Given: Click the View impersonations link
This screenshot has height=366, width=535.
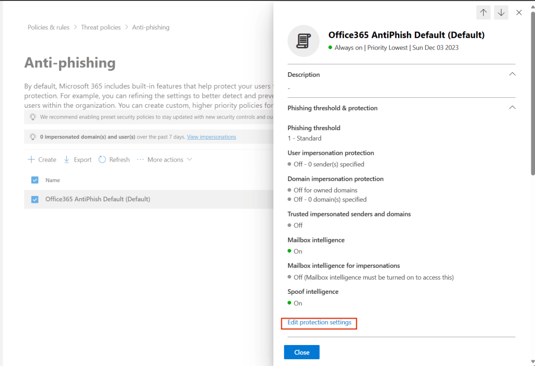Looking at the screenshot, I should [212, 137].
